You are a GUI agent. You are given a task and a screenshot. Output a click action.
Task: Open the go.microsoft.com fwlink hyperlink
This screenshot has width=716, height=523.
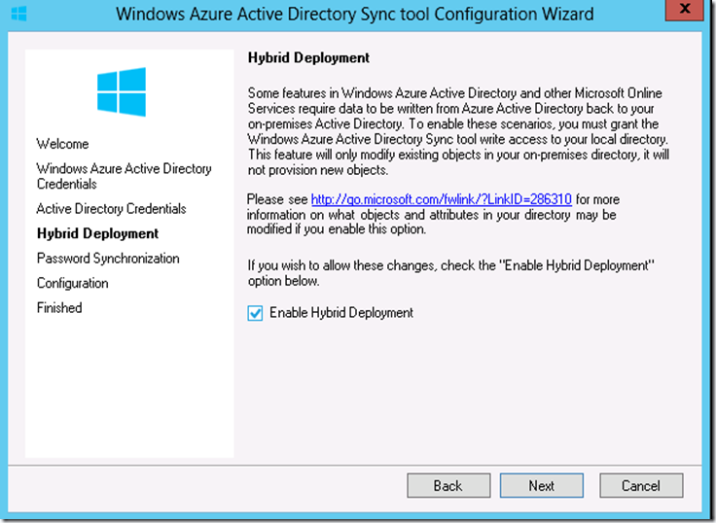coord(441,199)
